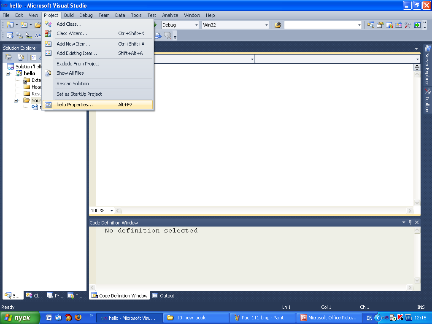Open the Properties Window toolbar icon
The width and height of the screenshot is (432, 324).
click(380, 25)
